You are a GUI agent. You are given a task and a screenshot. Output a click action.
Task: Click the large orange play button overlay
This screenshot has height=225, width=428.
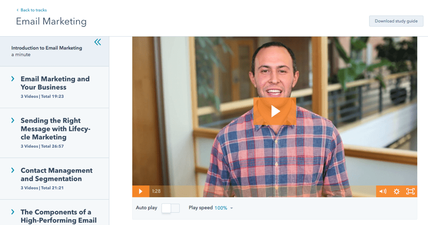click(x=274, y=111)
